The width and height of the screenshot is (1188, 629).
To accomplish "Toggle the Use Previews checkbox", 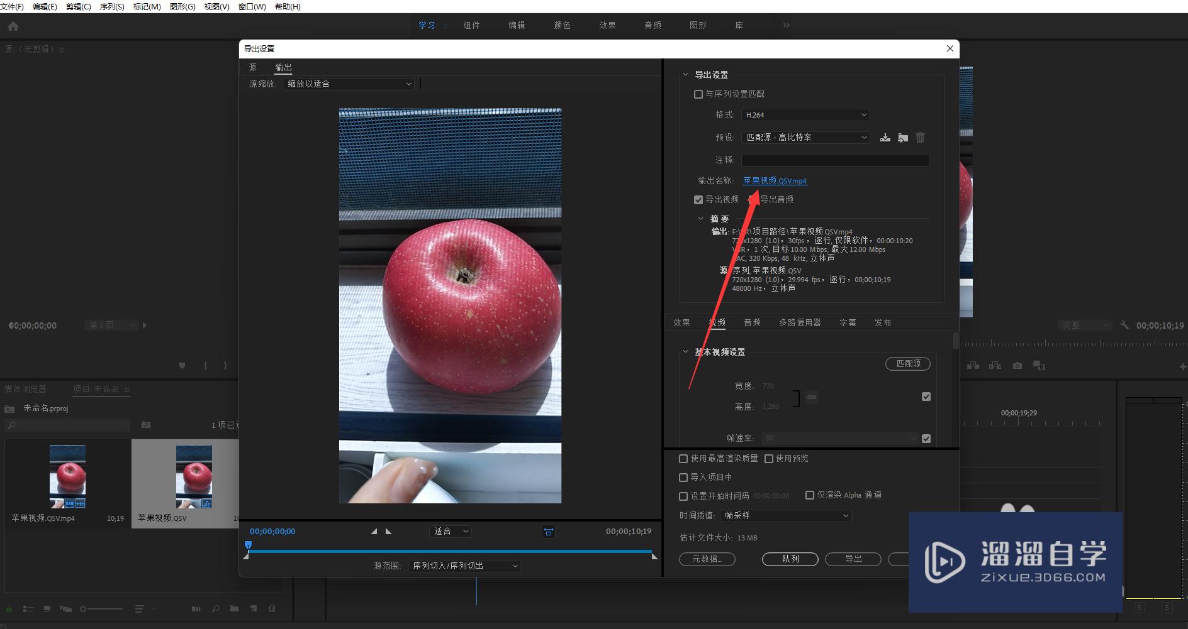I will [x=768, y=459].
